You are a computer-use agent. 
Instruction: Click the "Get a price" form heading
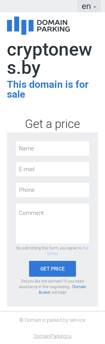click(52, 124)
